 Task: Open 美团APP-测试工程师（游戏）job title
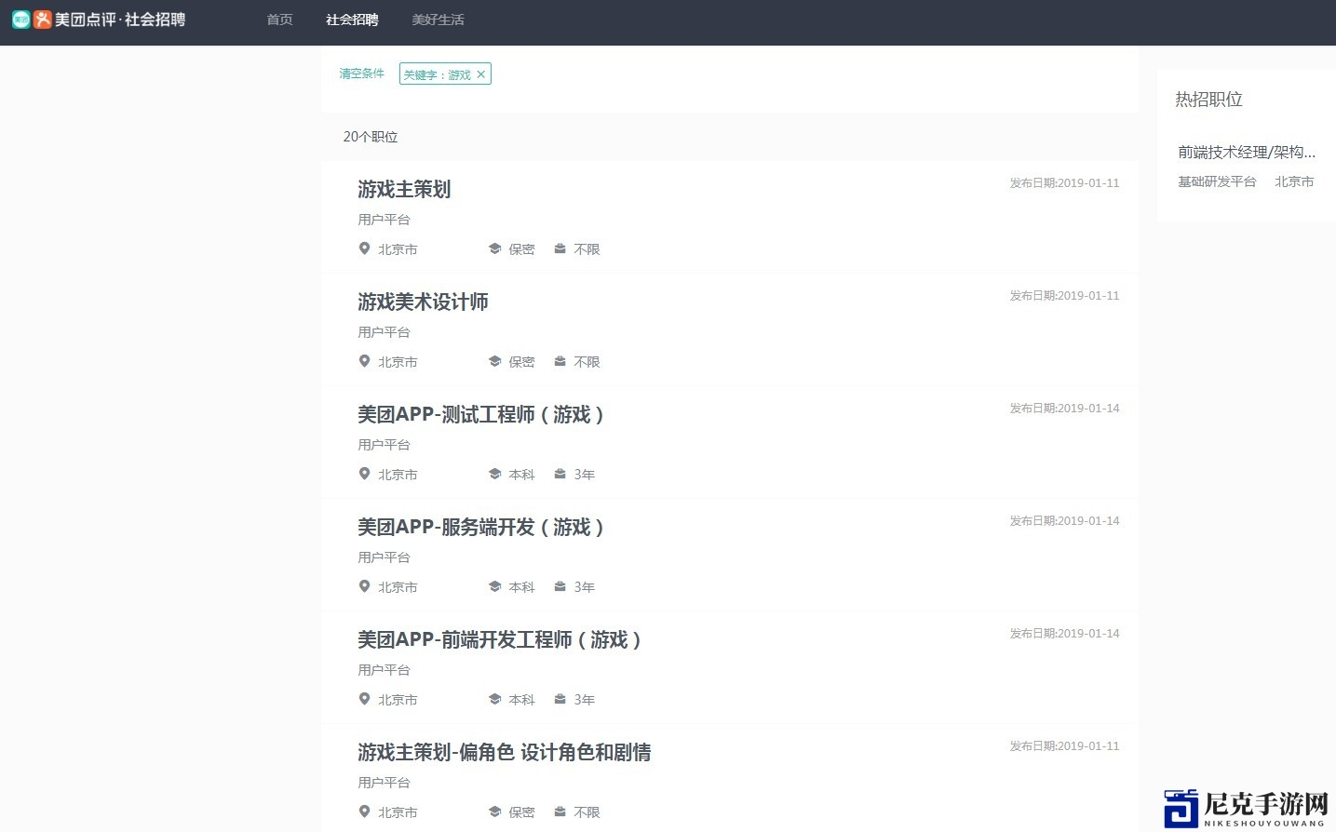tap(480, 414)
